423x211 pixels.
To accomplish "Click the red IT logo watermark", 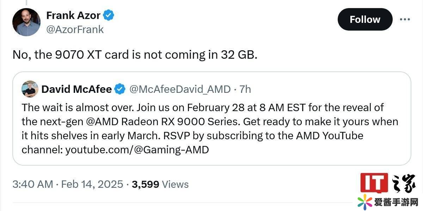I will click(374, 183).
